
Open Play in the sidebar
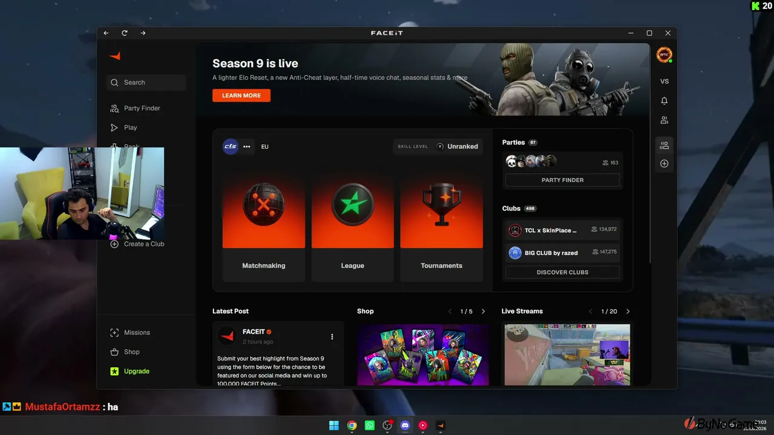[131, 127]
